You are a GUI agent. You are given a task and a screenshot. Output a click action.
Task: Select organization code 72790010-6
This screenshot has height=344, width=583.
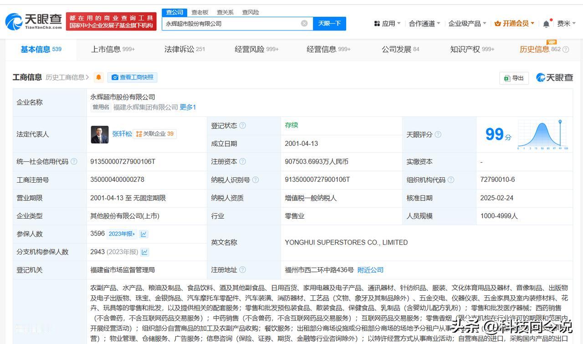[497, 179]
